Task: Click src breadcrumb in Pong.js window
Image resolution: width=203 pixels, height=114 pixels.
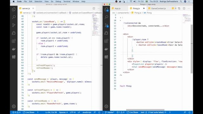Action: pyautogui.click(x=114, y=13)
